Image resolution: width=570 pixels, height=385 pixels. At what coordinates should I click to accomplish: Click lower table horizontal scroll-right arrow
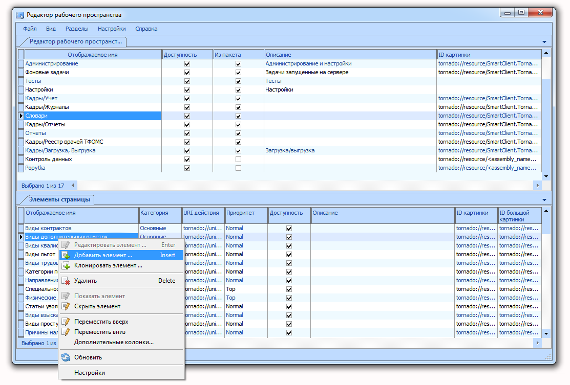(537, 343)
